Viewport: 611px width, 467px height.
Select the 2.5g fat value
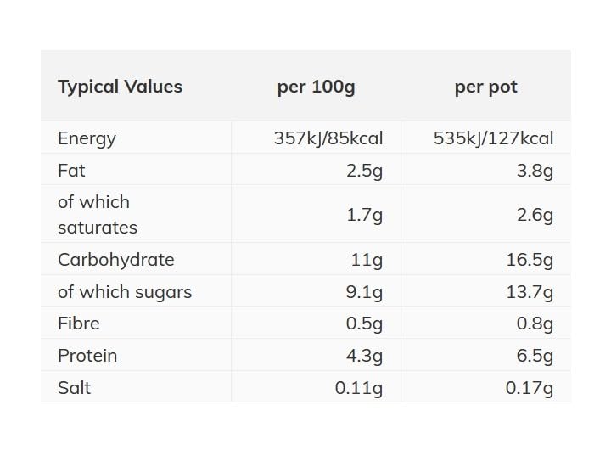[x=364, y=171]
